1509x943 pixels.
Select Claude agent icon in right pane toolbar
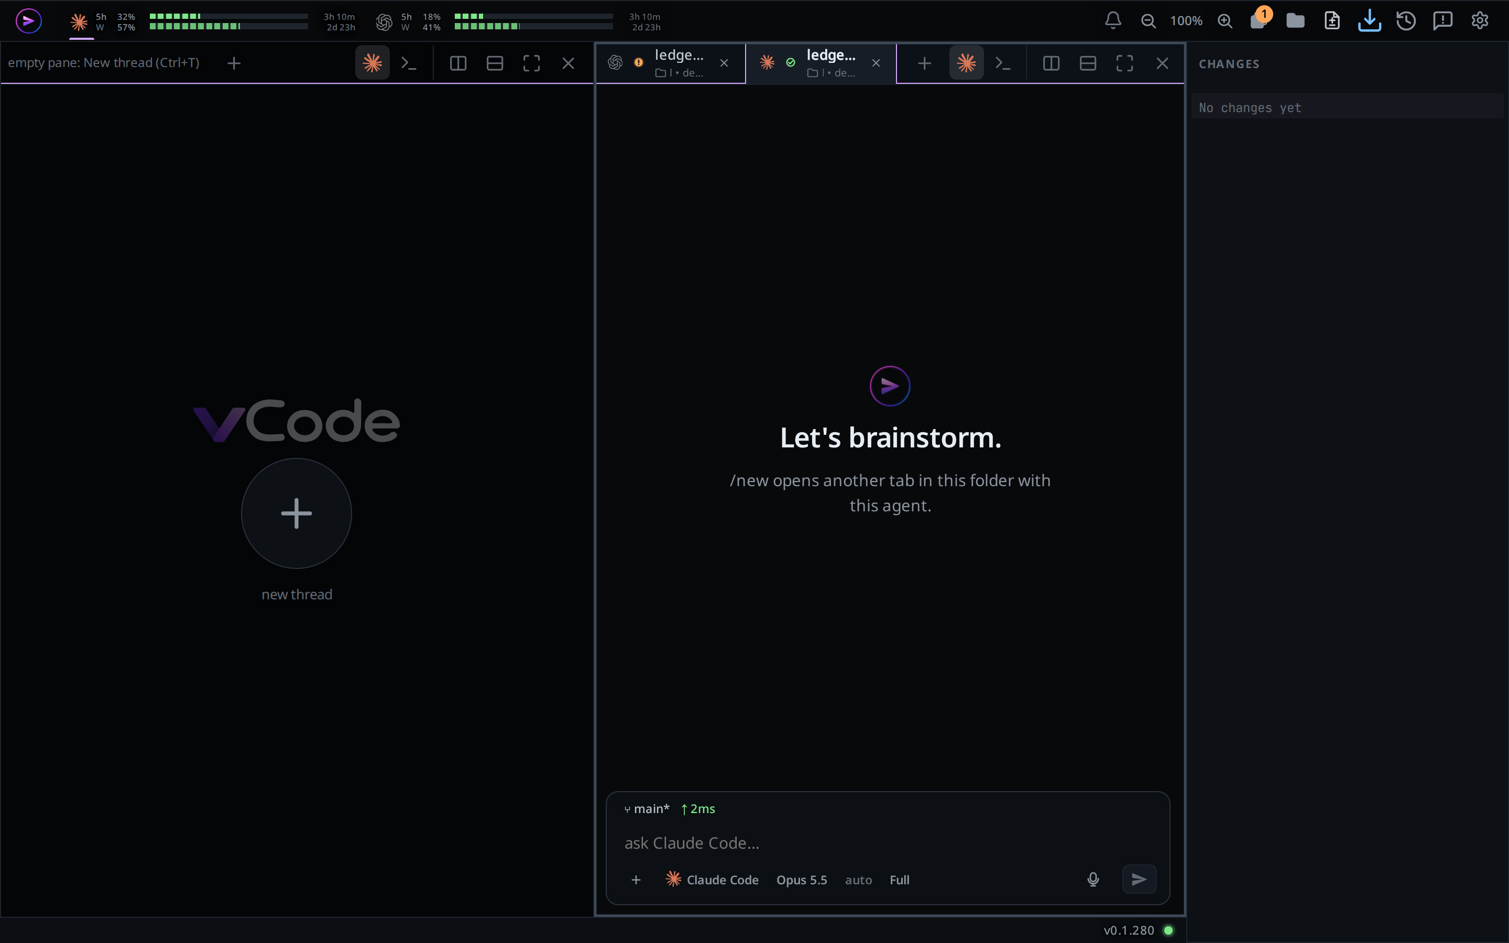(967, 62)
